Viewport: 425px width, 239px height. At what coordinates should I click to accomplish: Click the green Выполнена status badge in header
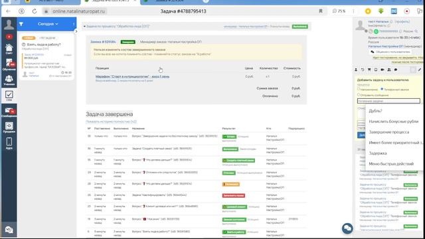(x=299, y=27)
